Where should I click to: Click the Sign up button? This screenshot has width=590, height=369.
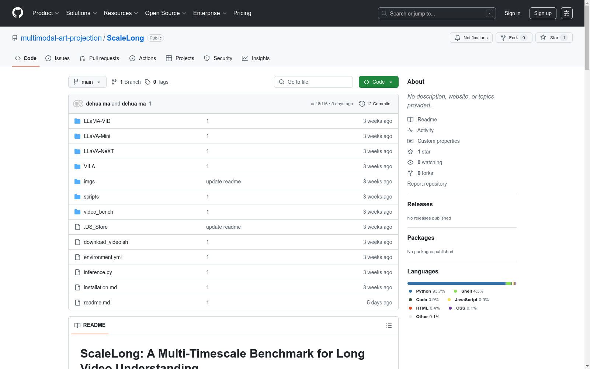click(x=543, y=13)
